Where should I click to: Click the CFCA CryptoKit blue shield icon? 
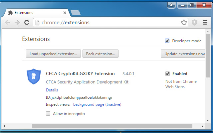(x=33, y=76)
